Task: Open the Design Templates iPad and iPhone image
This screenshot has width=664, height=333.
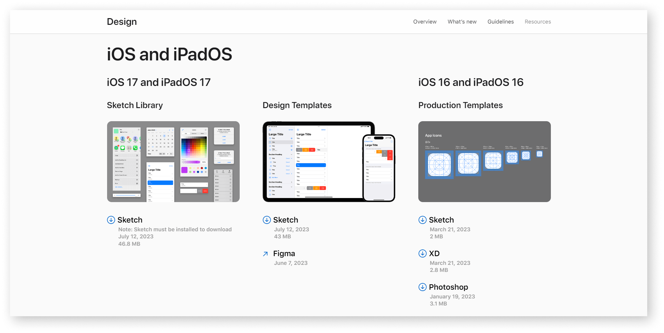Action: tap(329, 161)
